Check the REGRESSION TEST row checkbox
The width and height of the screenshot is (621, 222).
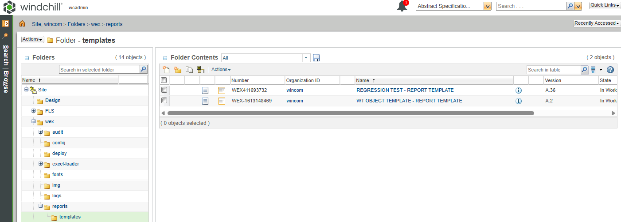click(x=164, y=90)
